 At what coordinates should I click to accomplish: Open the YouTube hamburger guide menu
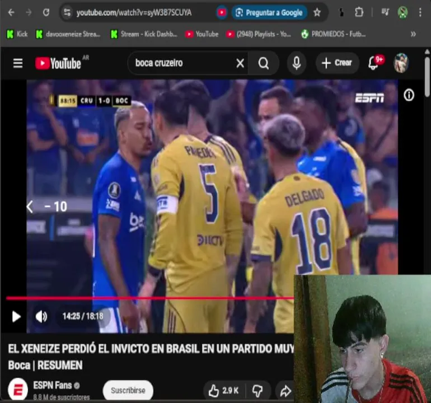coord(18,63)
